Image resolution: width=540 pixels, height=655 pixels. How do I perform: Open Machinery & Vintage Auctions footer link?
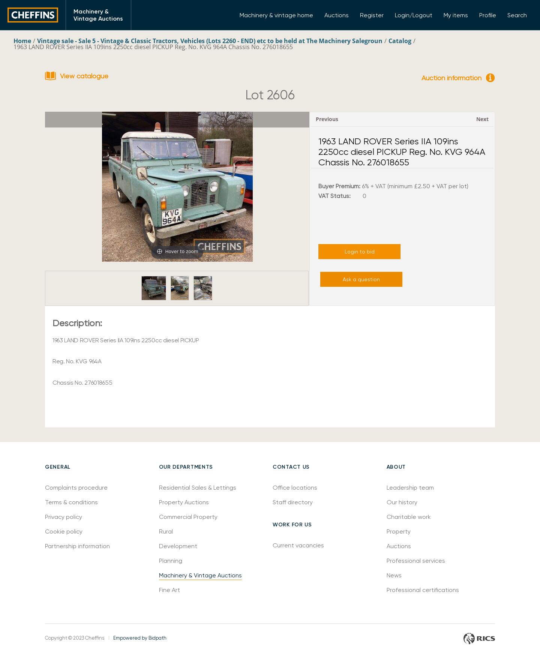(200, 576)
